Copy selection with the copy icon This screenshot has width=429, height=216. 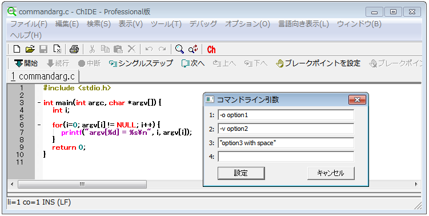105,49
